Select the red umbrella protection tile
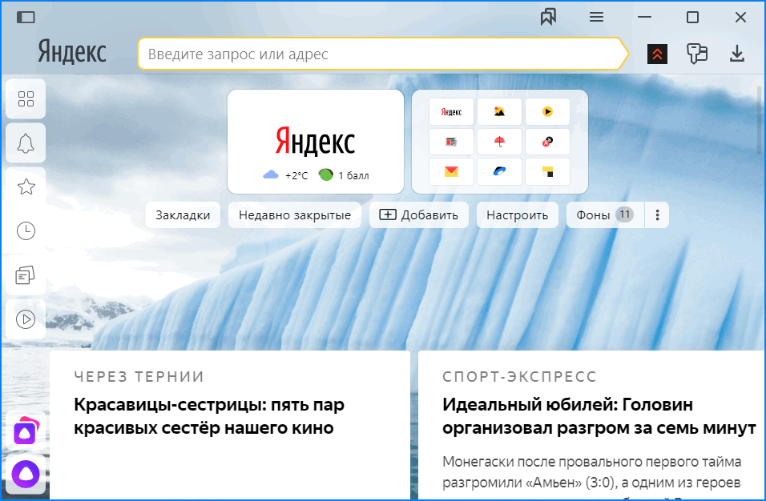766x501 pixels. coord(499,142)
